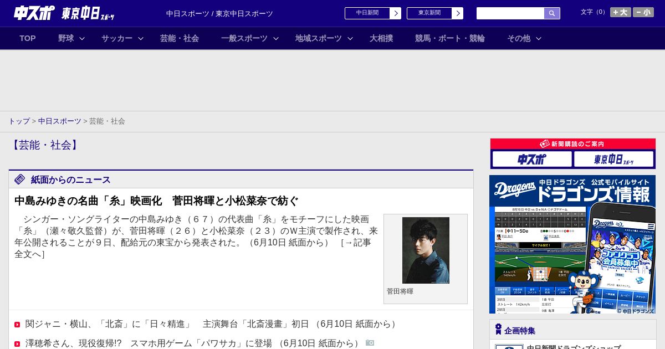Click the magnifier search button

coord(552,13)
